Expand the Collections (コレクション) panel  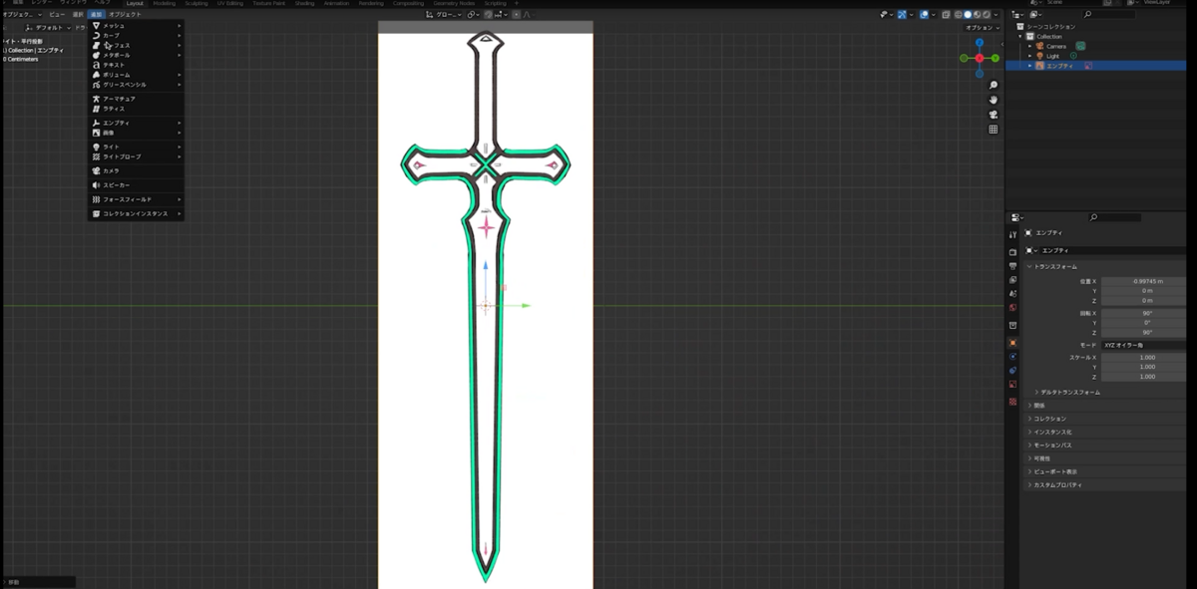(x=1029, y=419)
